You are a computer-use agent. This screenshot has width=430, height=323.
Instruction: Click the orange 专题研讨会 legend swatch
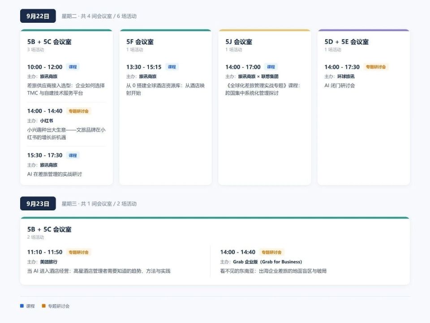pos(43,306)
